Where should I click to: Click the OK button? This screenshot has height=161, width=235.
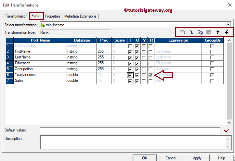[145, 158]
